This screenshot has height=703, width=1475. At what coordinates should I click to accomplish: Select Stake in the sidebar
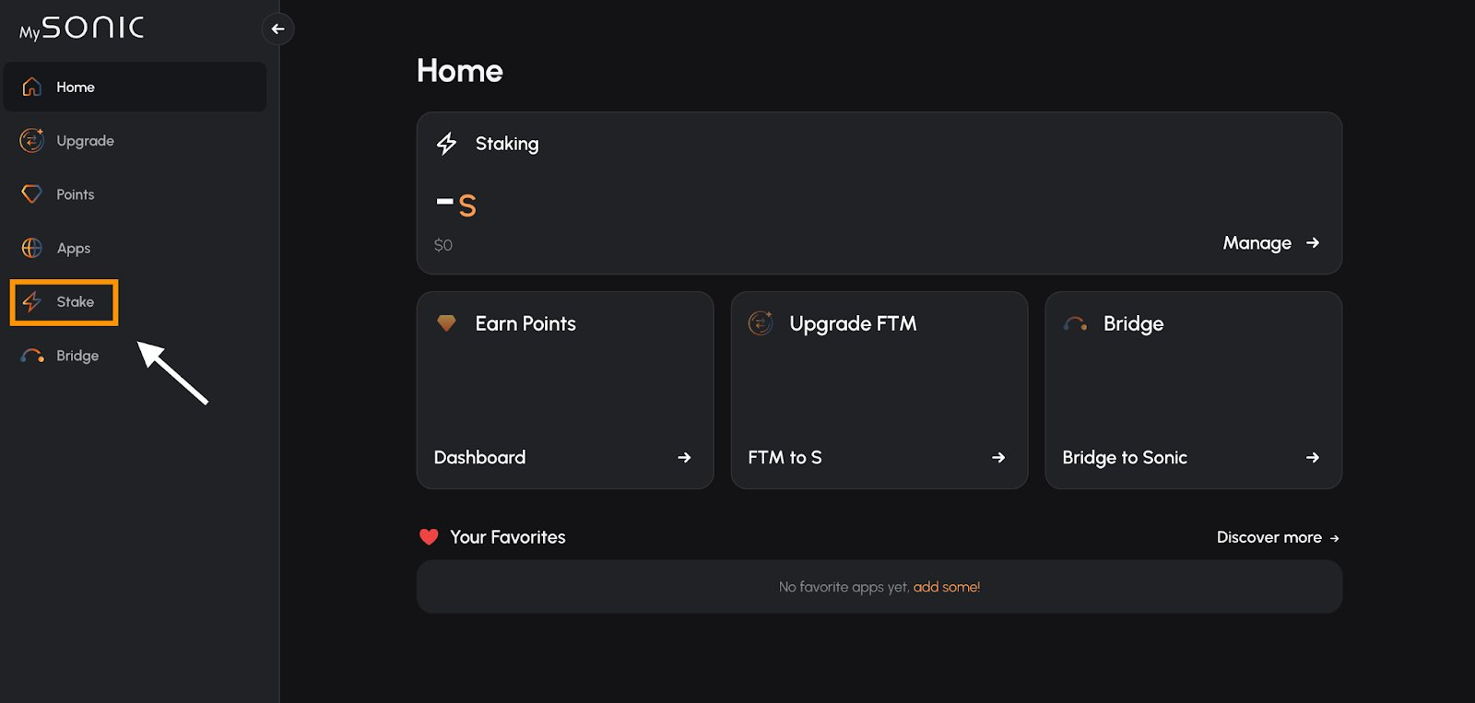pyautogui.click(x=75, y=302)
